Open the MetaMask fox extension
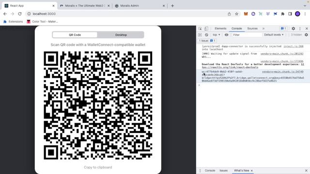The height and width of the screenshot is (174, 310). click(x=246, y=14)
